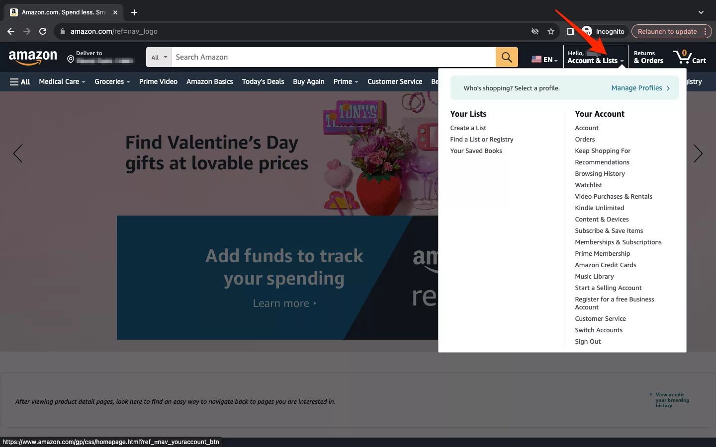Open Content & Devices
Viewport: 716px width, 447px height.
(602, 220)
